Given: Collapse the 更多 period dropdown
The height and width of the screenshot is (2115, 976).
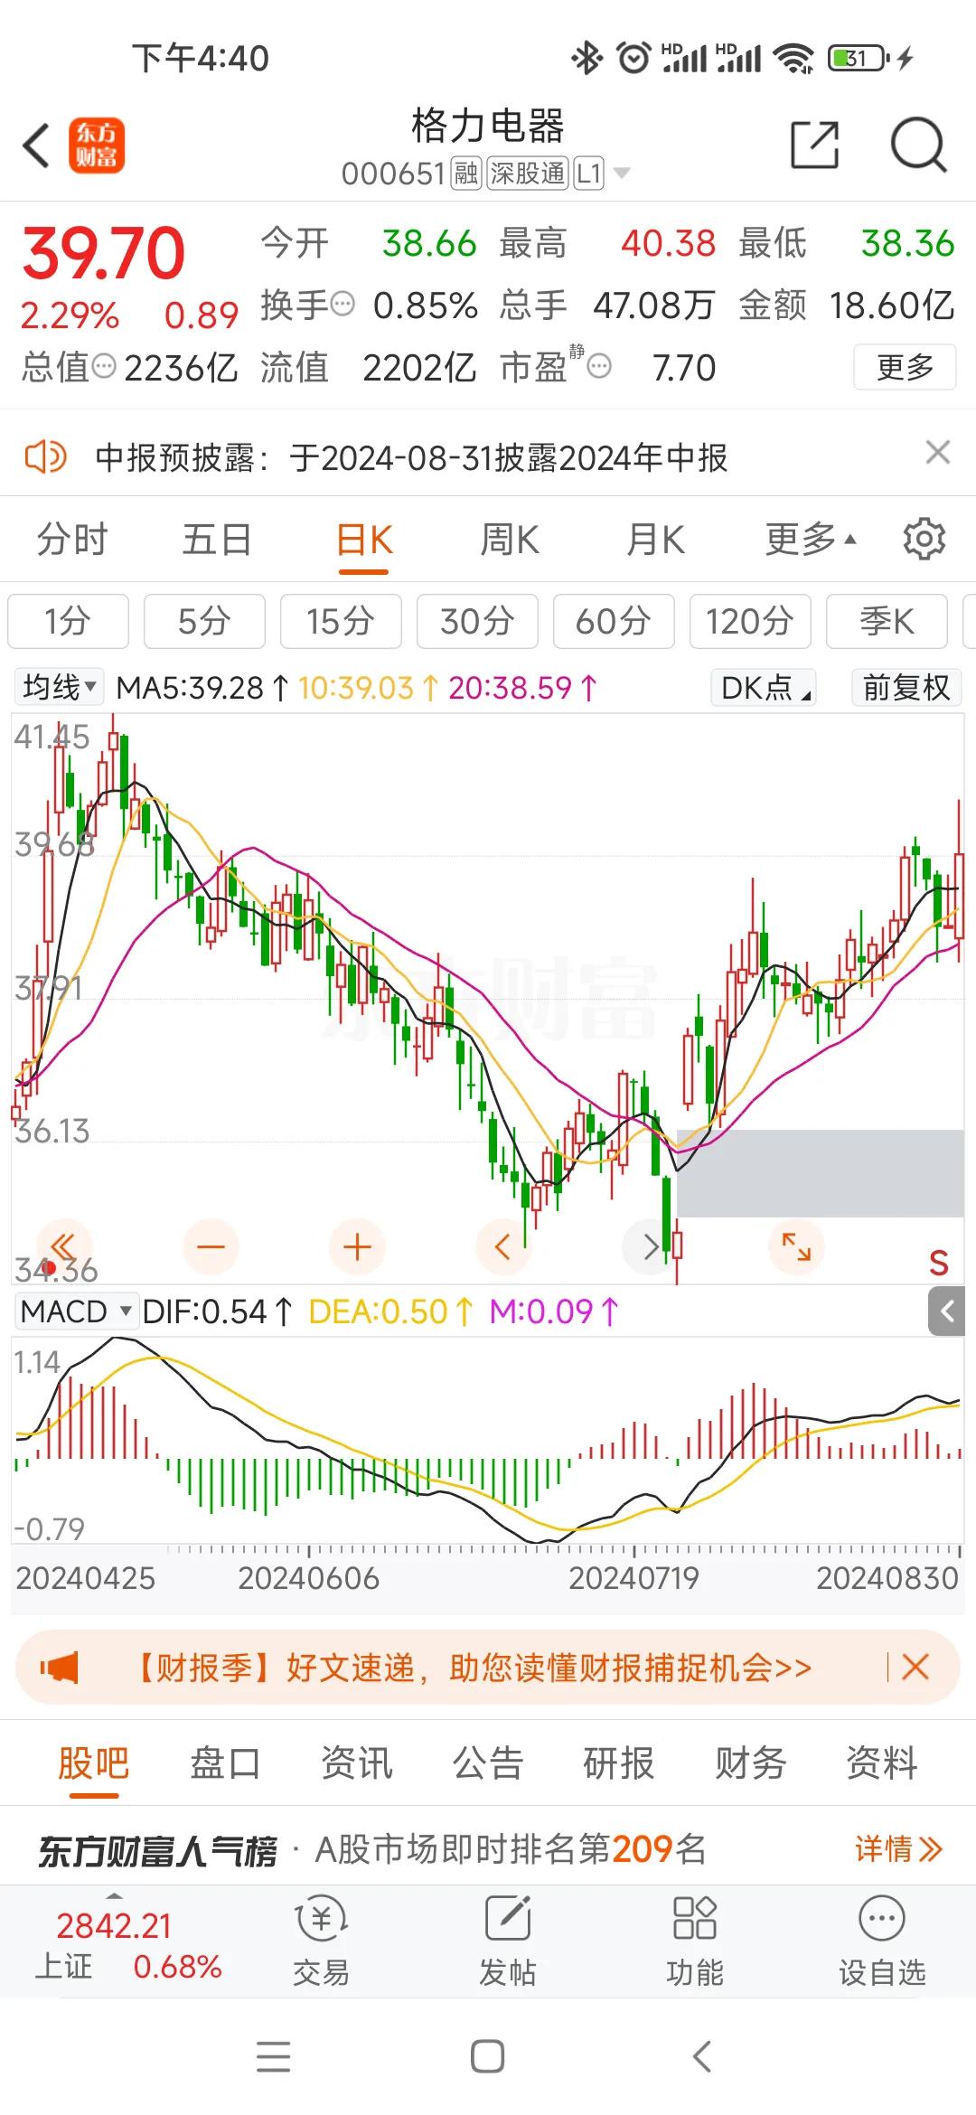Looking at the screenshot, I should (x=810, y=540).
